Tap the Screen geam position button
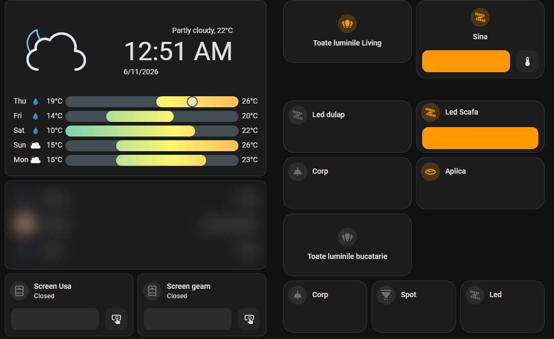 [x=249, y=319]
